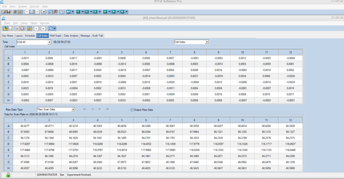Click the fast-forward icon in plate toolbar

43,28
